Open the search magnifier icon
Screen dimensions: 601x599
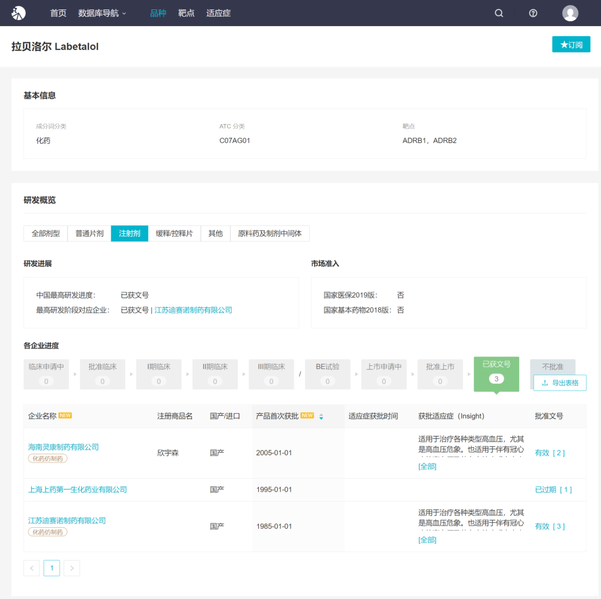click(x=499, y=13)
